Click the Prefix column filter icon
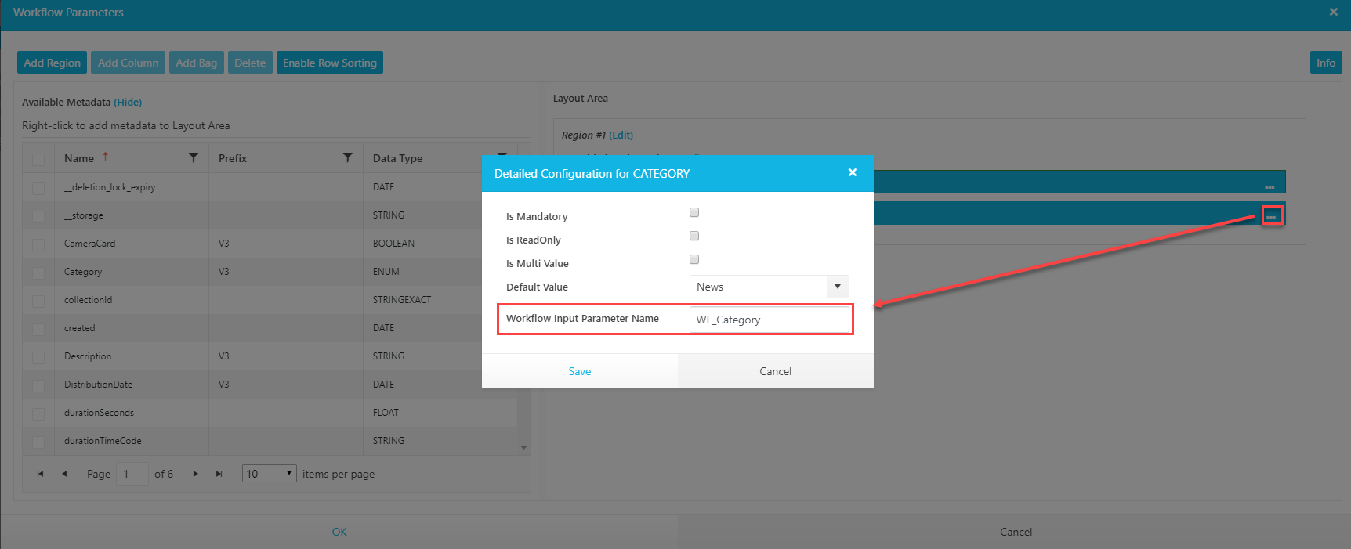The image size is (1351, 549). click(x=348, y=158)
